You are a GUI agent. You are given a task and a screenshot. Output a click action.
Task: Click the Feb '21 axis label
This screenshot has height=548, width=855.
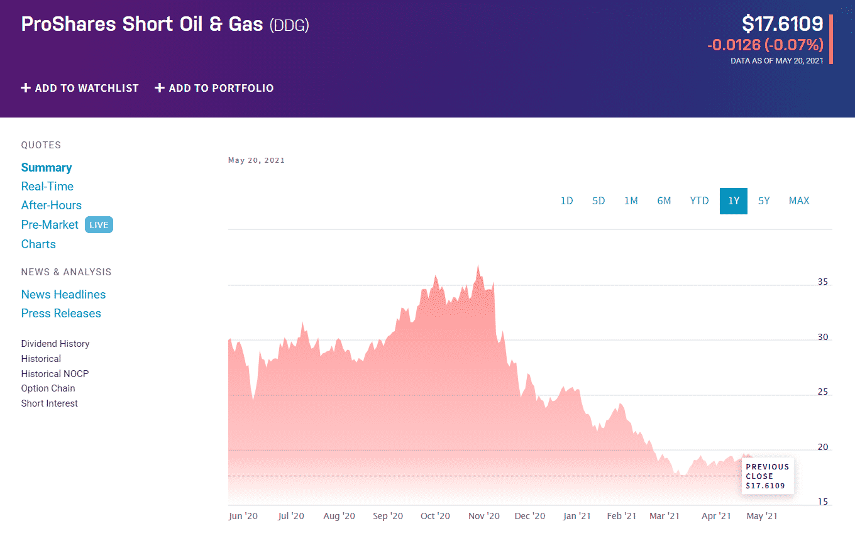[622, 516]
